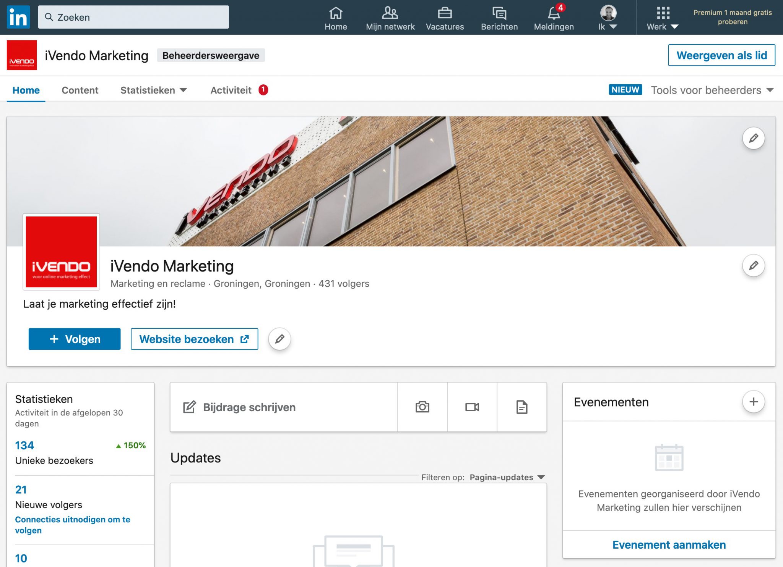Open Tools voor beheerders dropdown
Screen dimensions: 783x567
tap(712, 90)
